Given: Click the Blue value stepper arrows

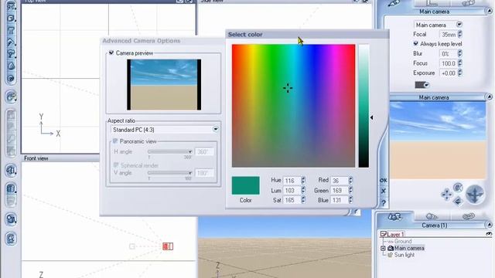Looking at the screenshot, I should (350, 200).
